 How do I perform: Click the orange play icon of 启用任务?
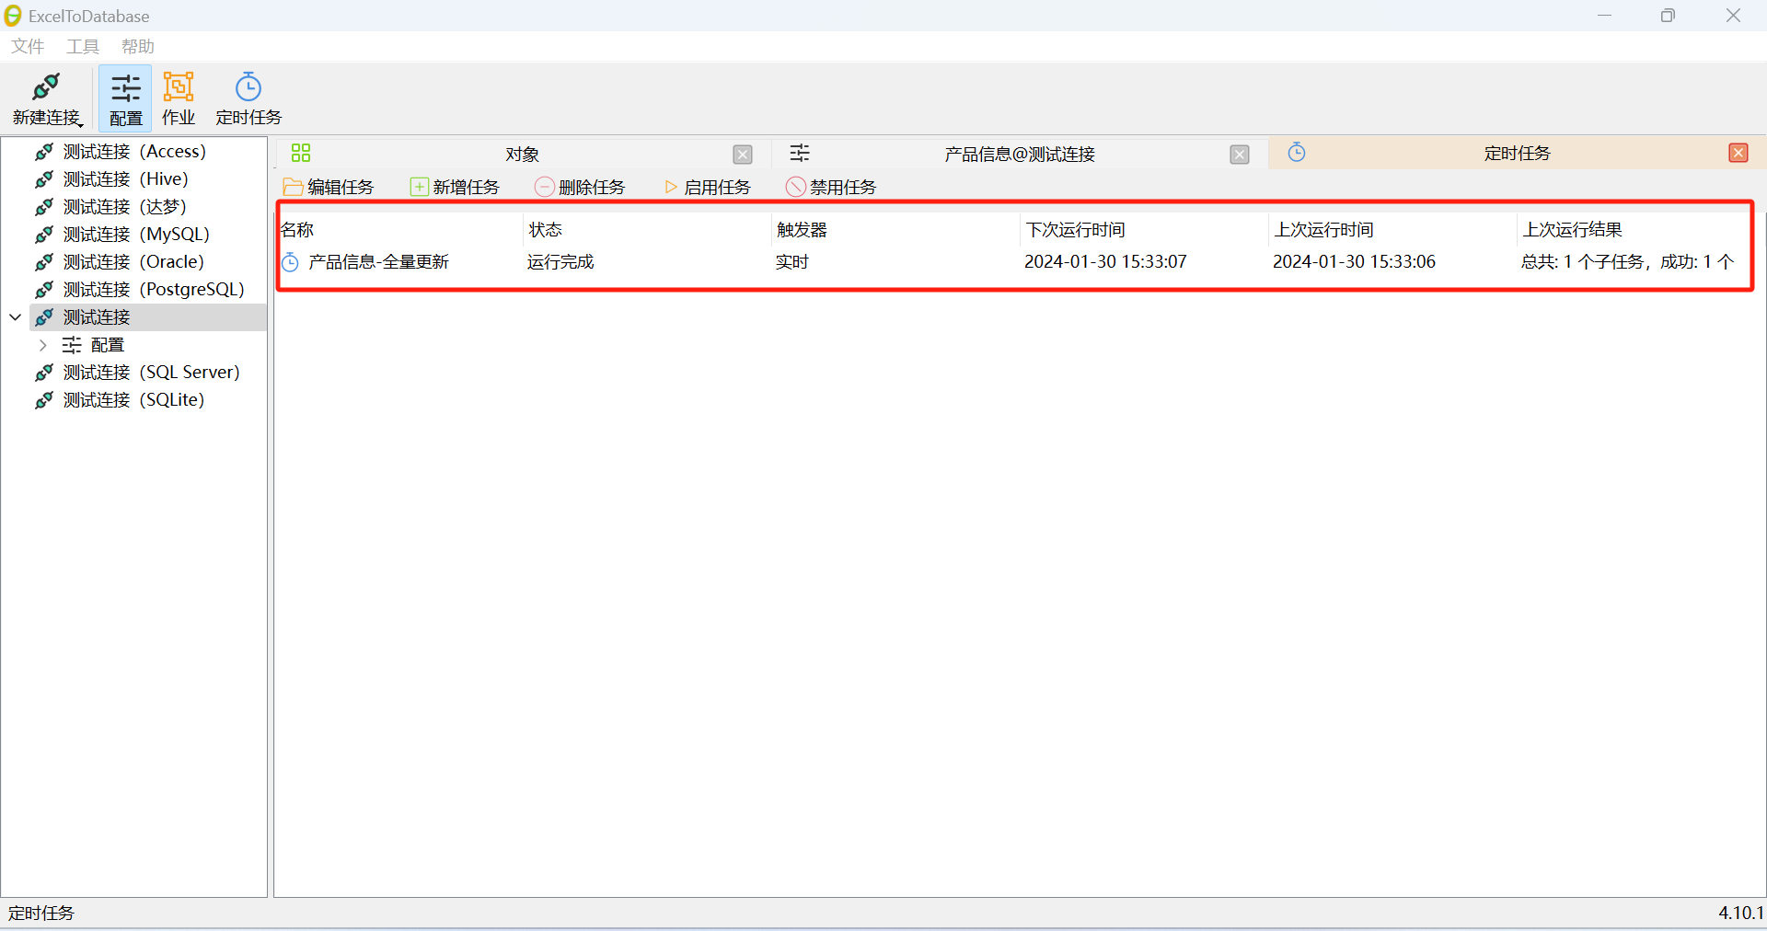[x=671, y=187]
